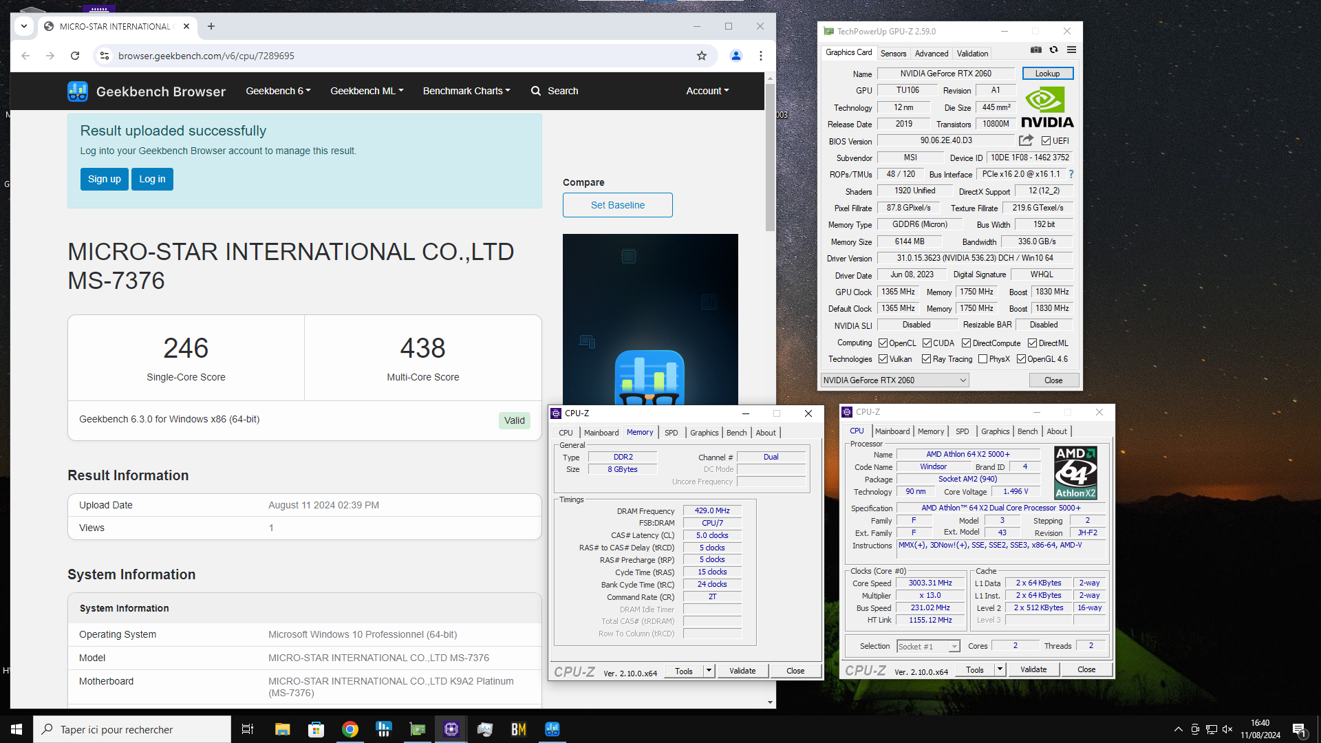This screenshot has height=743, width=1321.
Task: Toggle the OpenCL checkbox
Action: click(x=883, y=343)
